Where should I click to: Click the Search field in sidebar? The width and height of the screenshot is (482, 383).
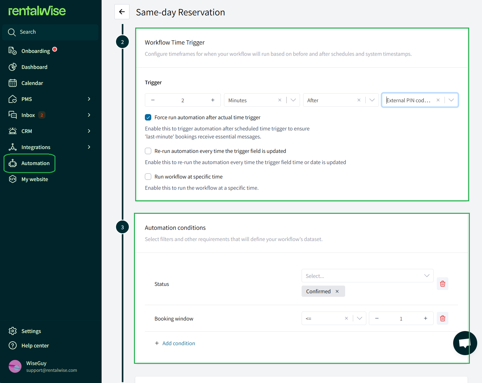tap(50, 32)
